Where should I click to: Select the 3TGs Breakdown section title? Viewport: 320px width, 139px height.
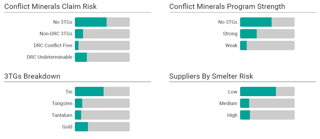click(x=32, y=76)
